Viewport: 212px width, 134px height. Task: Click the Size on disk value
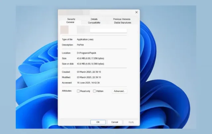point(90,64)
